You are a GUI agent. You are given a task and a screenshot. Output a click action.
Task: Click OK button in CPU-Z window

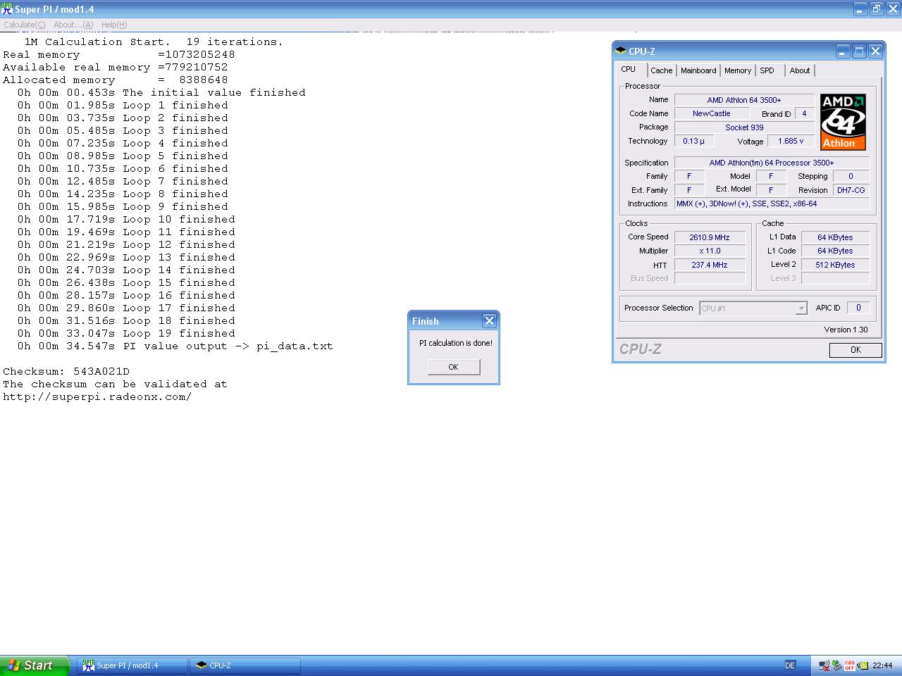click(x=855, y=350)
